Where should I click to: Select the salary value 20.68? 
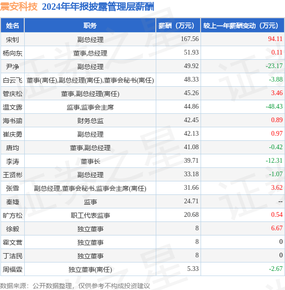pyautogui.click(x=191, y=214)
